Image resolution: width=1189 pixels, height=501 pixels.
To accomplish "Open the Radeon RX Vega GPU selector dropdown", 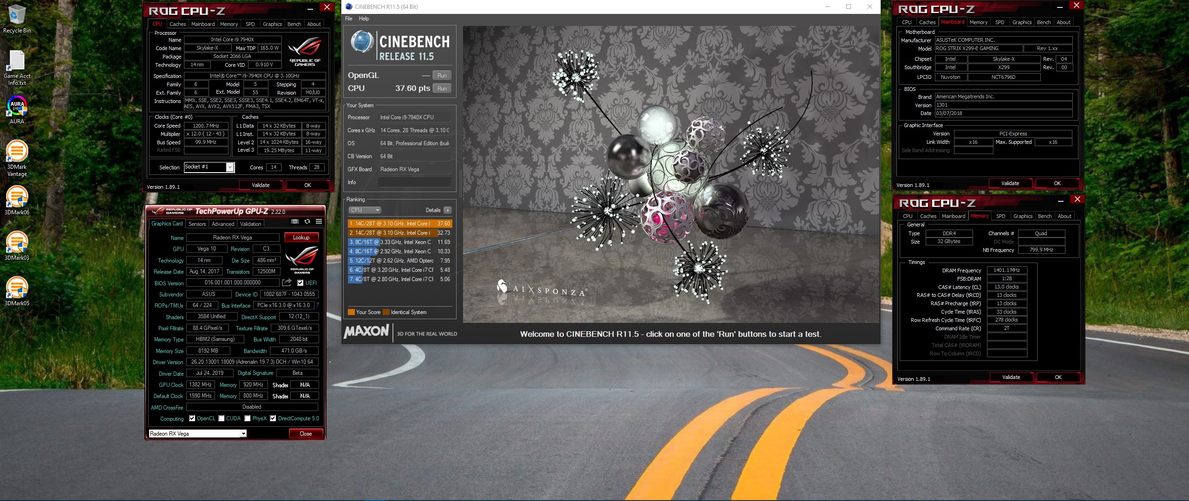I will coord(243,434).
